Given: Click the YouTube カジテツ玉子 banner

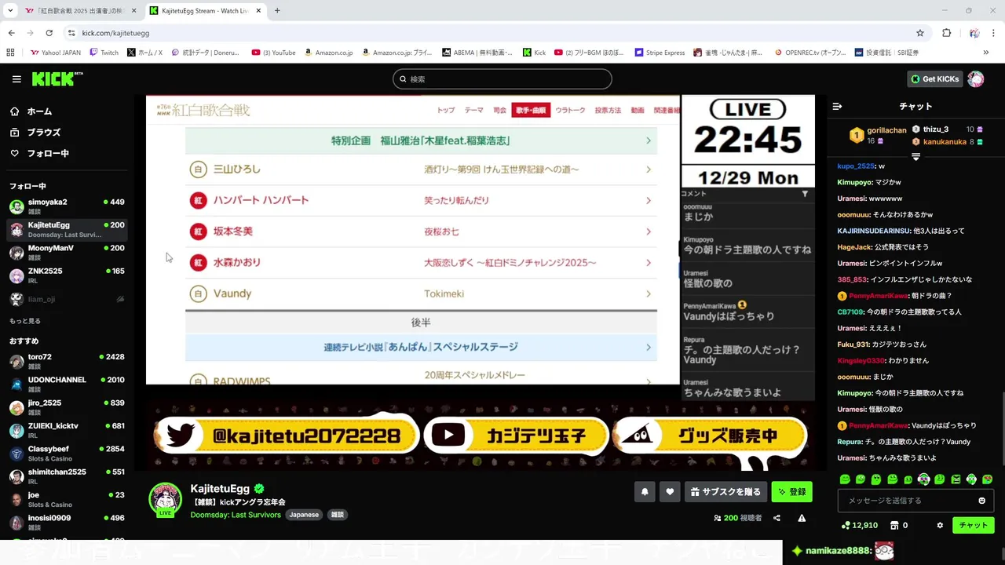Looking at the screenshot, I should 516,436.
